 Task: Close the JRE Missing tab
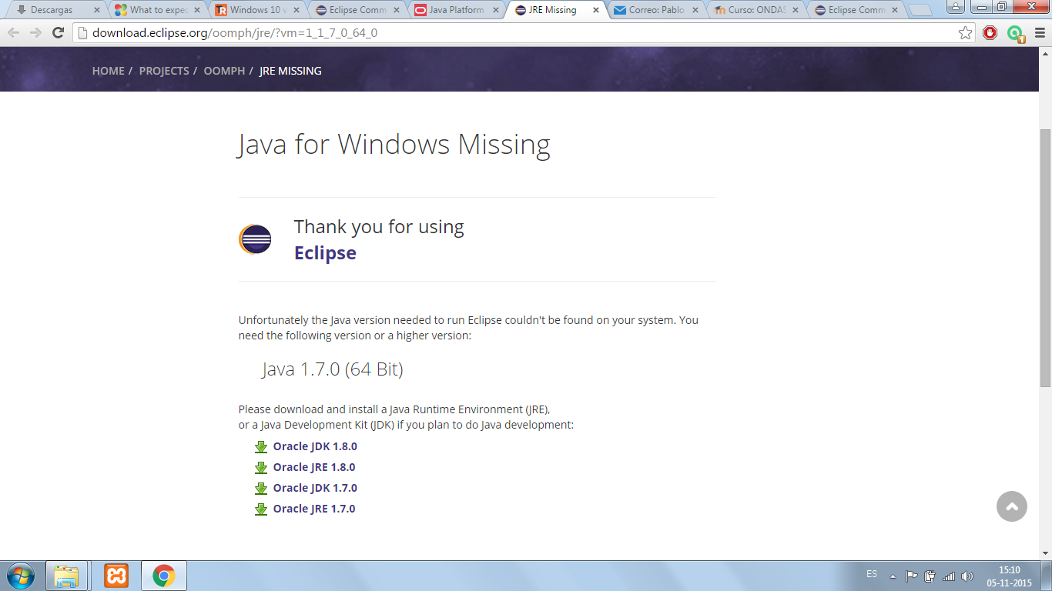coord(595,11)
